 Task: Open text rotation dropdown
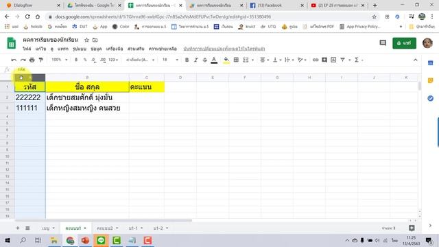pos(302,60)
